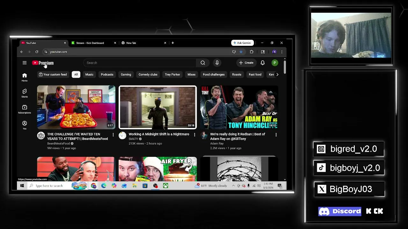Go to Home in the sidebar
Viewport: 408px width, 229px height.
coord(25,77)
